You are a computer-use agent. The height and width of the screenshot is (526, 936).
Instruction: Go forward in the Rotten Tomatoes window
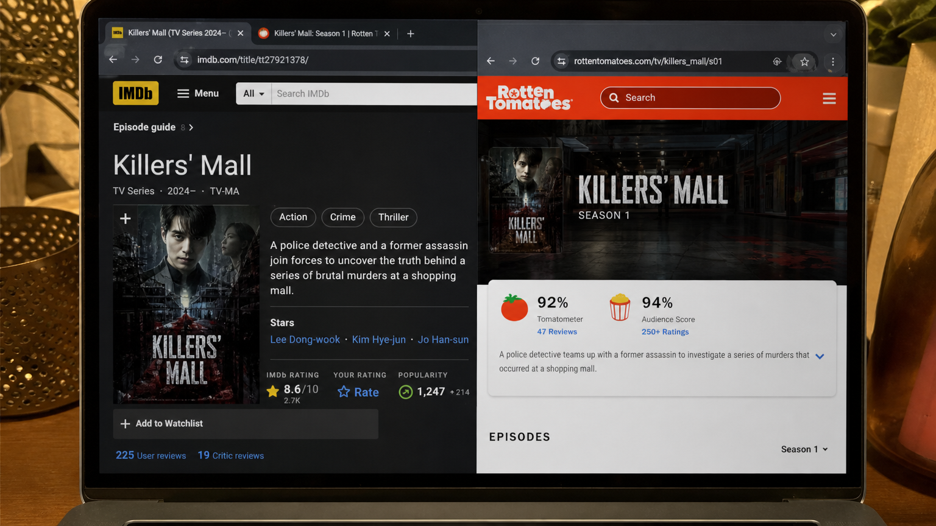point(513,61)
